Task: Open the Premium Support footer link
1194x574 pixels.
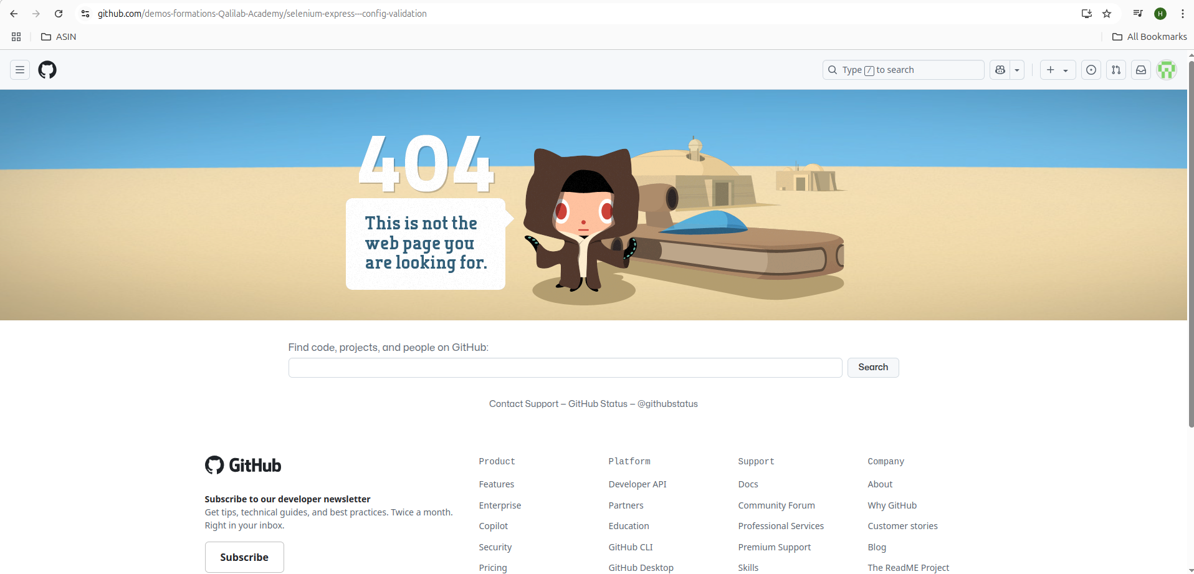Action: (775, 547)
